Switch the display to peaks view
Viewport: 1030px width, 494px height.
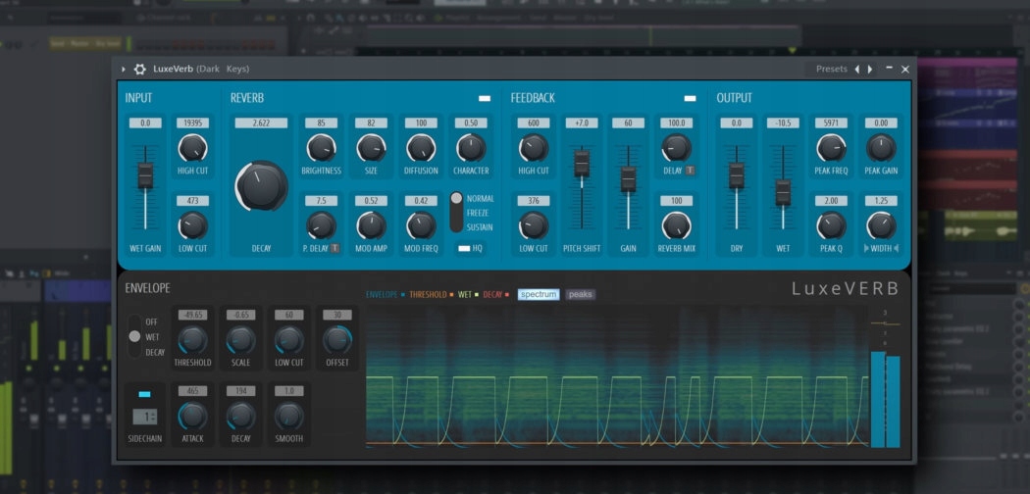click(x=581, y=295)
